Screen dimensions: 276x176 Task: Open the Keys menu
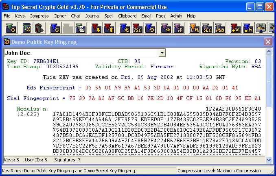pos(20,16)
